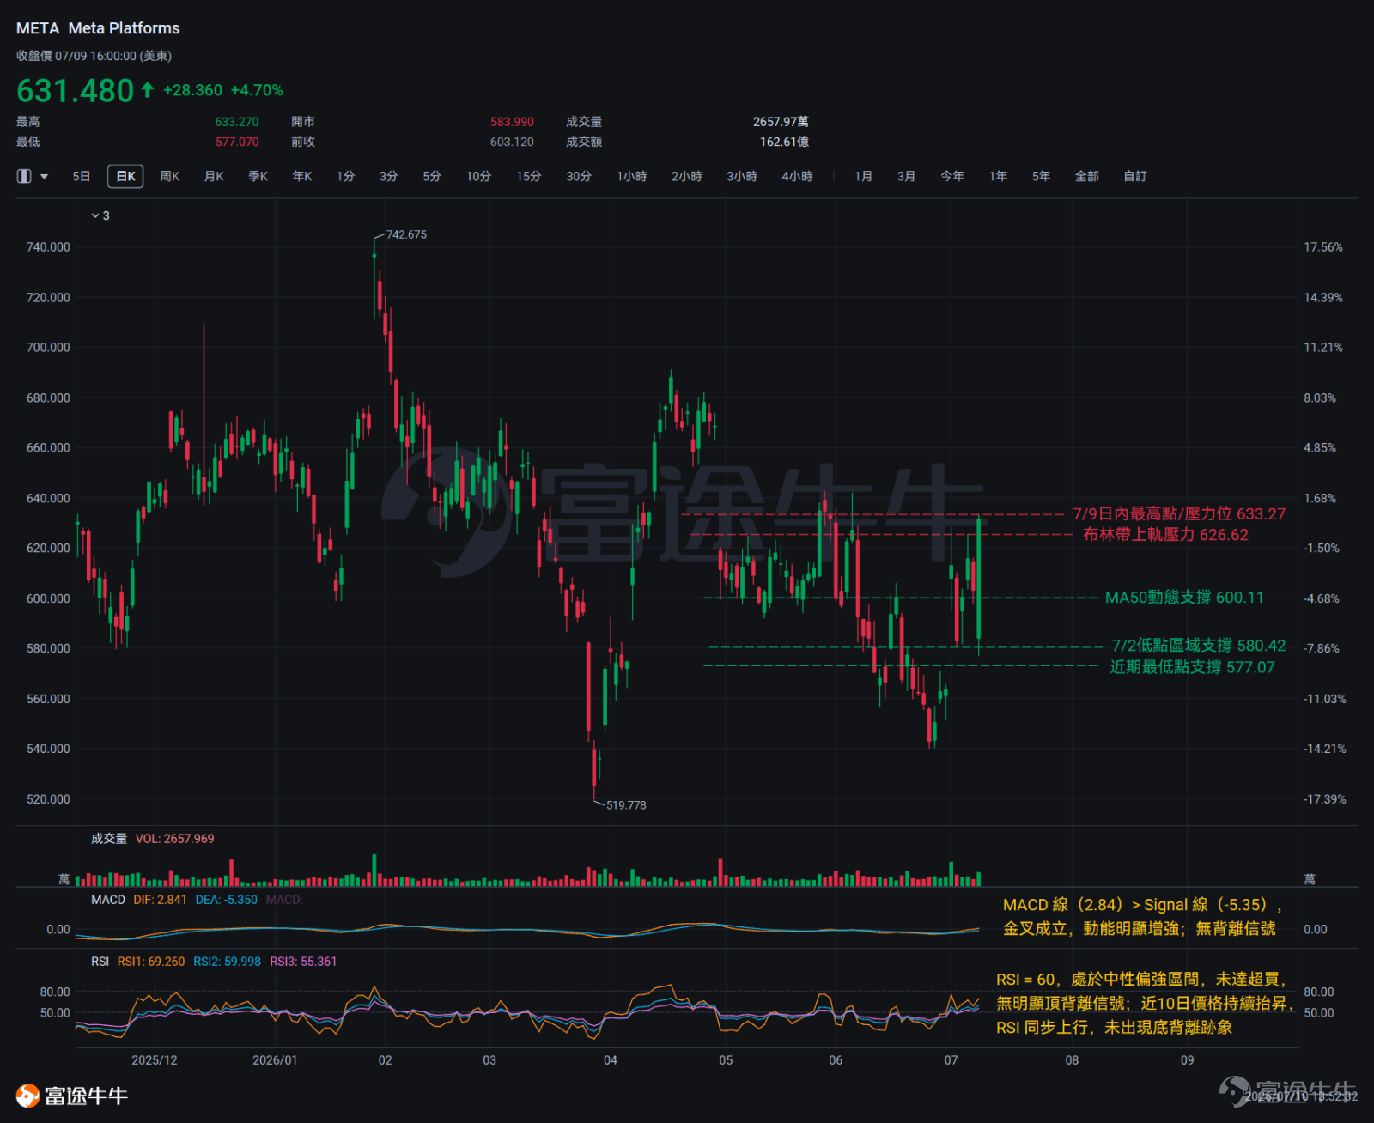Click the 成交額 value 162.61億

coord(784,142)
